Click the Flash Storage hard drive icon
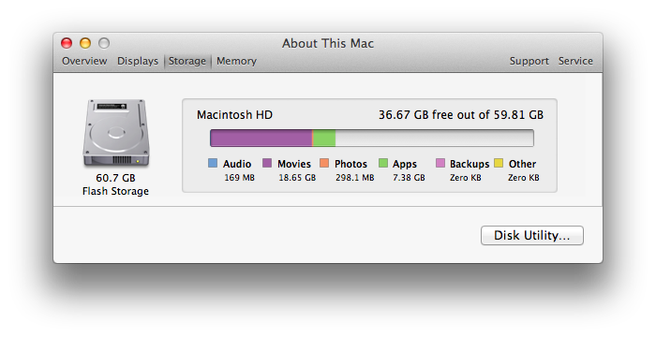The height and width of the screenshot is (337, 656). pyautogui.click(x=116, y=133)
